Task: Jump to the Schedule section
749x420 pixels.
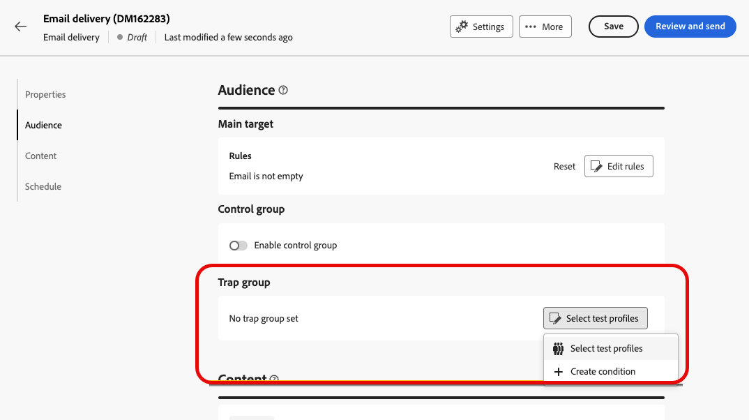Action: coord(43,186)
